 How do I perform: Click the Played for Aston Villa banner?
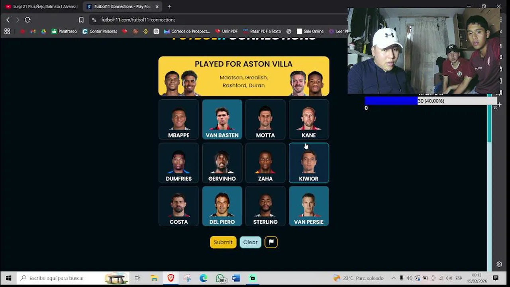[244, 76]
